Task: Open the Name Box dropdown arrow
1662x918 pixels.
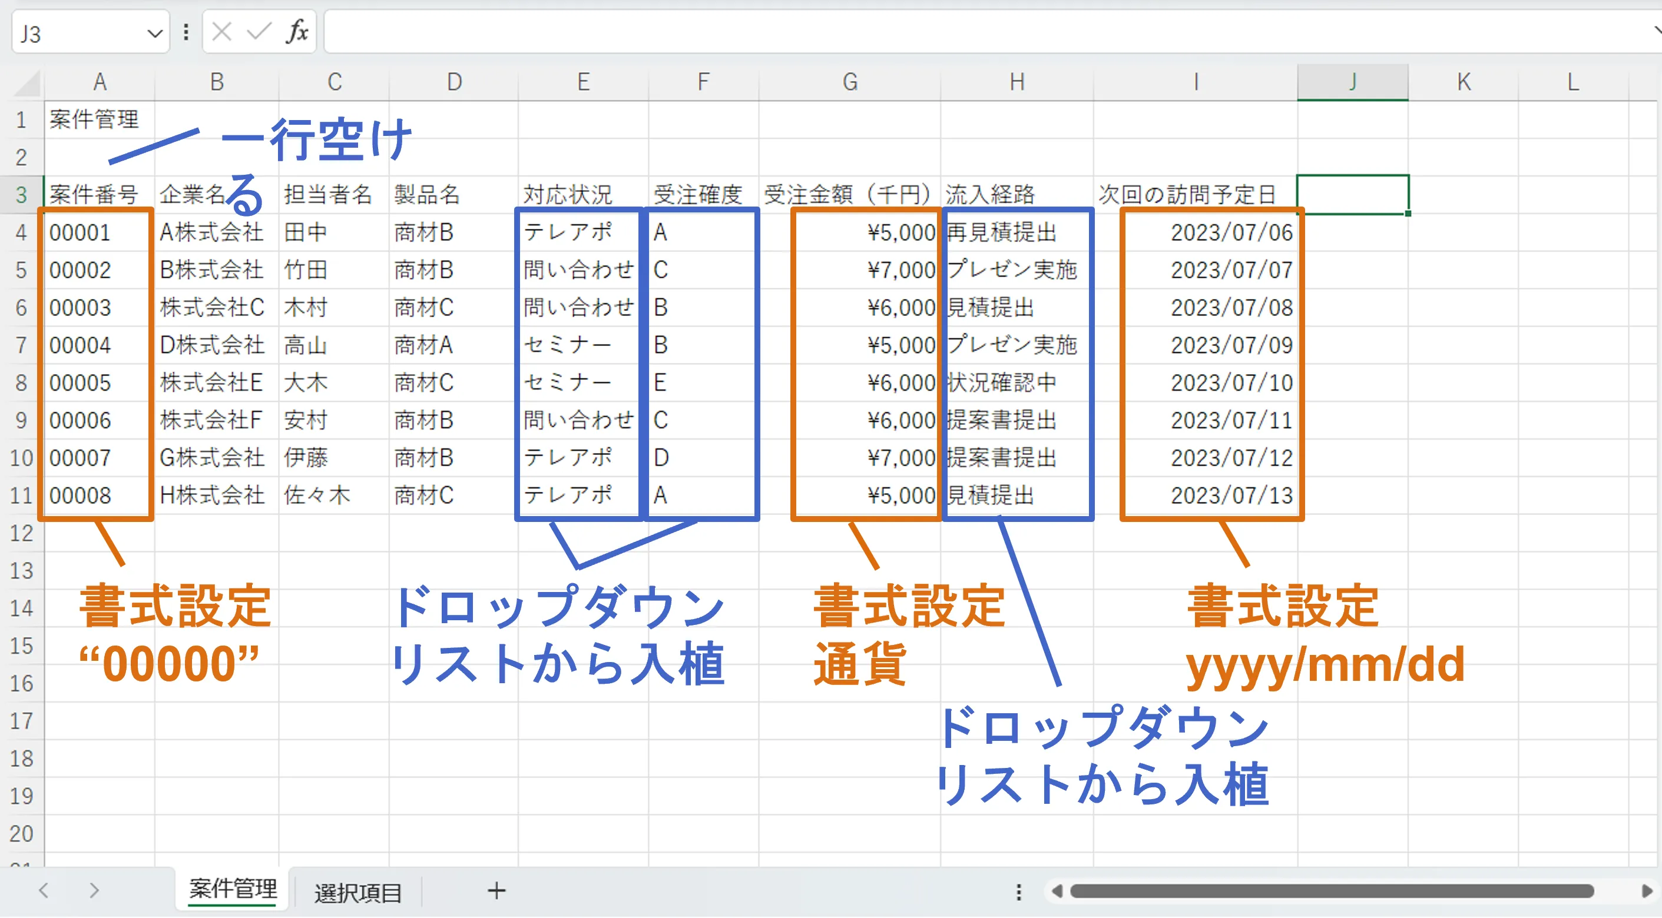Action: pos(154,33)
